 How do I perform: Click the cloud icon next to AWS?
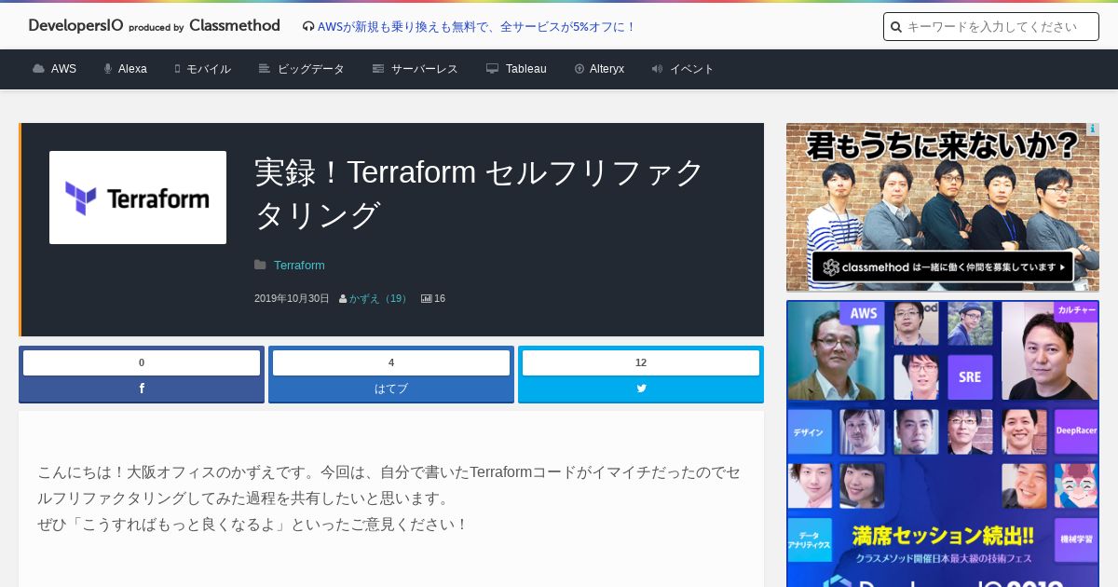[x=38, y=69]
